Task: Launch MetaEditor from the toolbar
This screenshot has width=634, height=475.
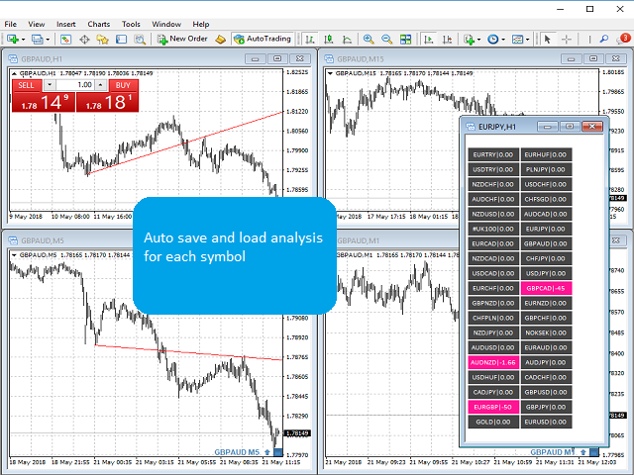Action: point(220,40)
